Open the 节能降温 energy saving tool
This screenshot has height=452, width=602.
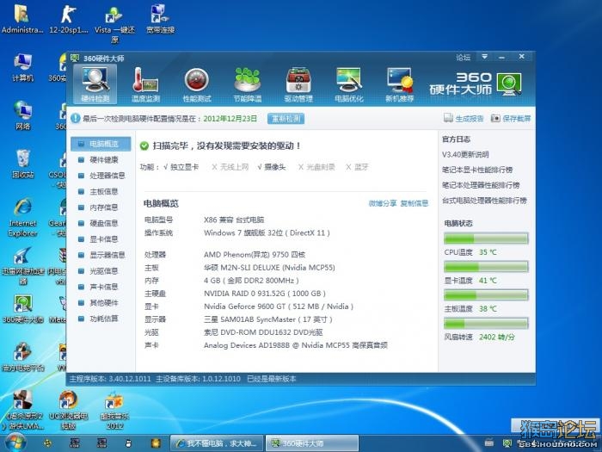(248, 84)
